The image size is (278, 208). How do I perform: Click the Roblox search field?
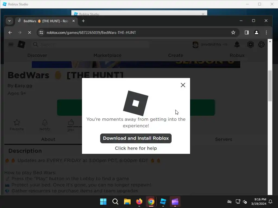coord(90,44)
